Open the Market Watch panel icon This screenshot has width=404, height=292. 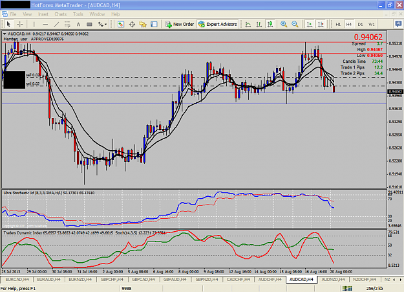point(121,24)
